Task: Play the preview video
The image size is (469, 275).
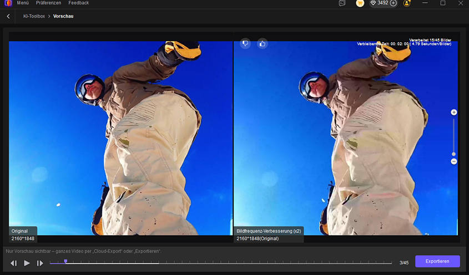Action: point(27,263)
